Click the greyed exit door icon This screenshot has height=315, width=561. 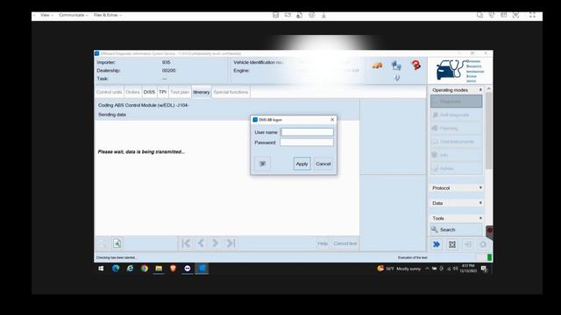pyautogui.click(x=467, y=244)
